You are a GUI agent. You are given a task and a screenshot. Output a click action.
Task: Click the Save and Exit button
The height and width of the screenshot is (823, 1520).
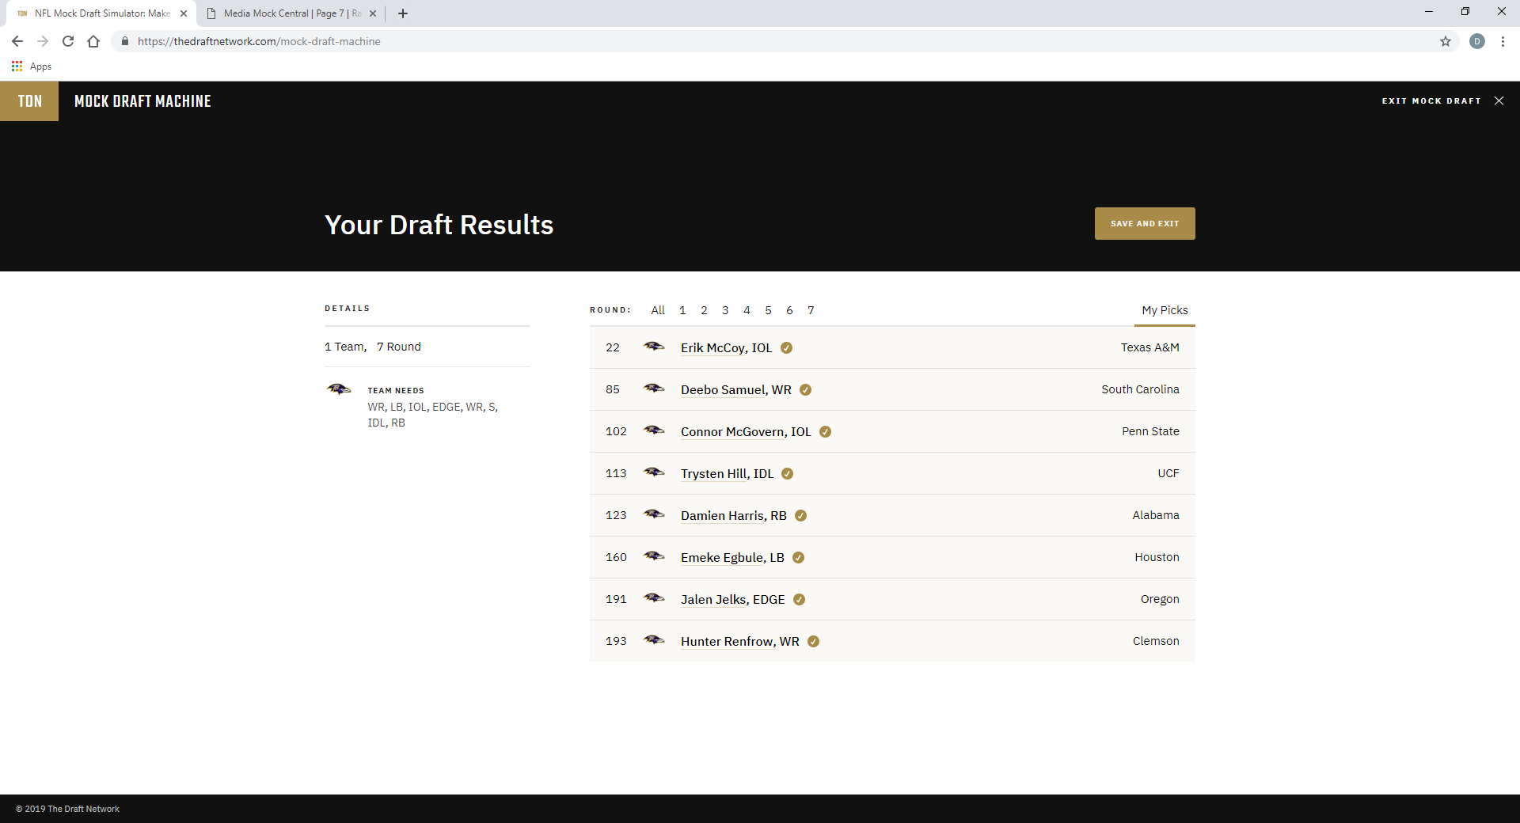(1145, 223)
